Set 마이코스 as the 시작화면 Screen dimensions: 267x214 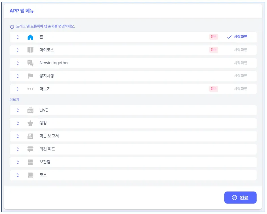240,50
